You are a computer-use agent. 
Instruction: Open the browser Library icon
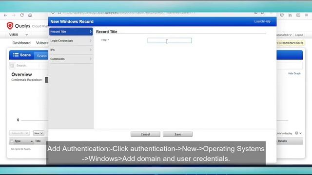click(x=290, y=15)
